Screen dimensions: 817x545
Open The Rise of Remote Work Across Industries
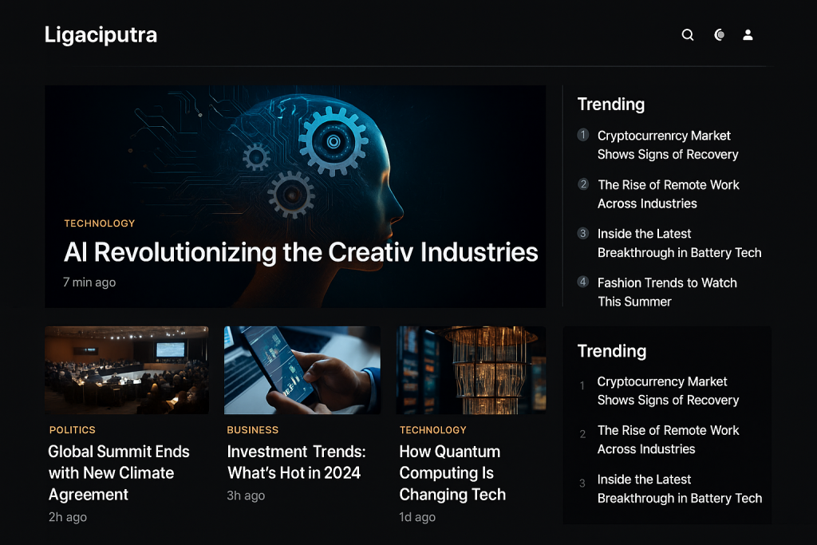[669, 194]
